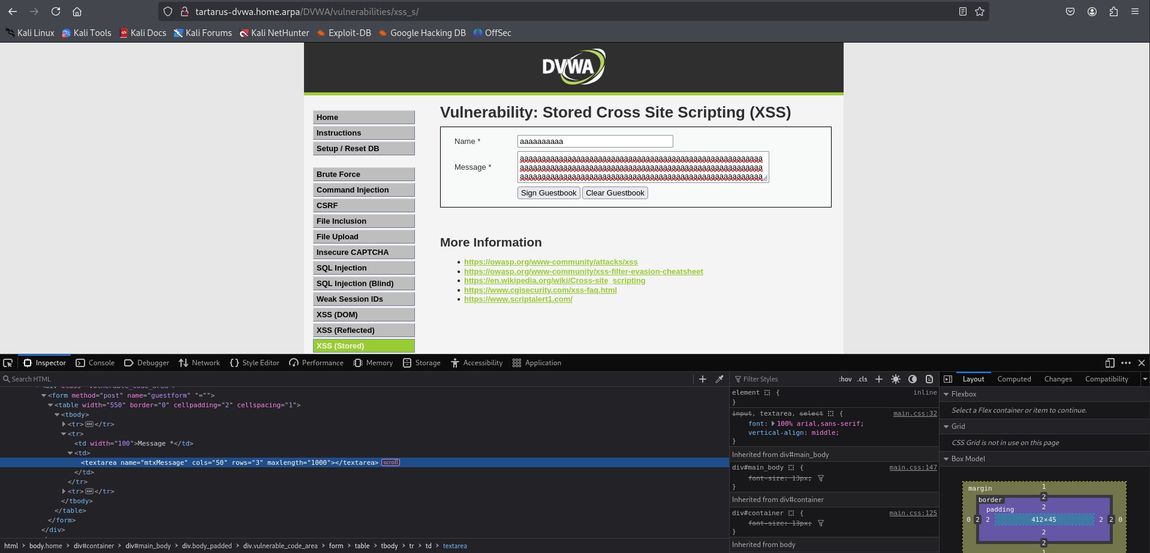The height and width of the screenshot is (553, 1150).
Task: Click the Name input field
Action: click(x=594, y=141)
